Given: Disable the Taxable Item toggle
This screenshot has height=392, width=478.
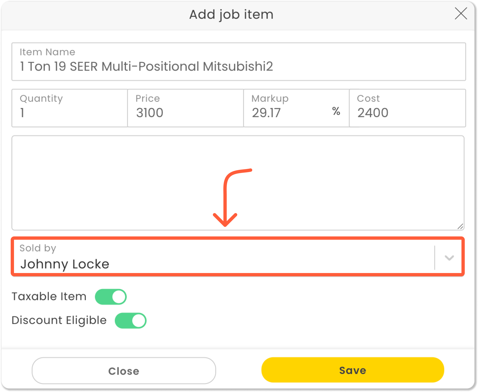Looking at the screenshot, I should (x=111, y=297).
